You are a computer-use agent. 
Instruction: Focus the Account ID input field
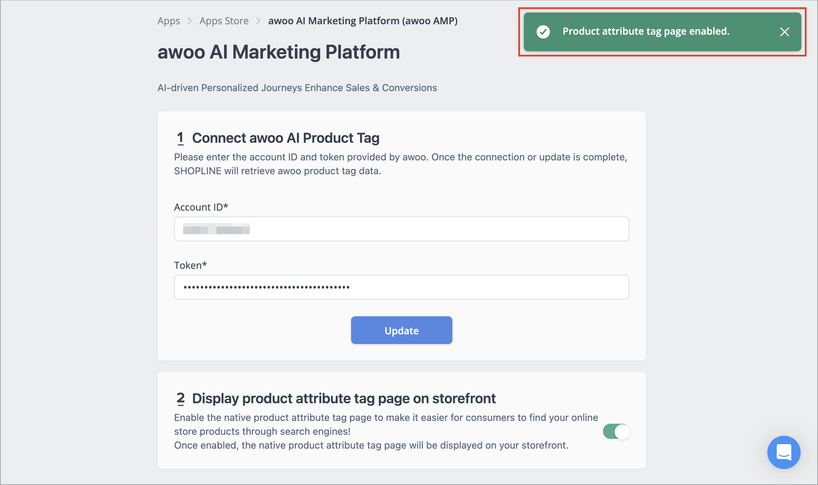tap(401, 229)
